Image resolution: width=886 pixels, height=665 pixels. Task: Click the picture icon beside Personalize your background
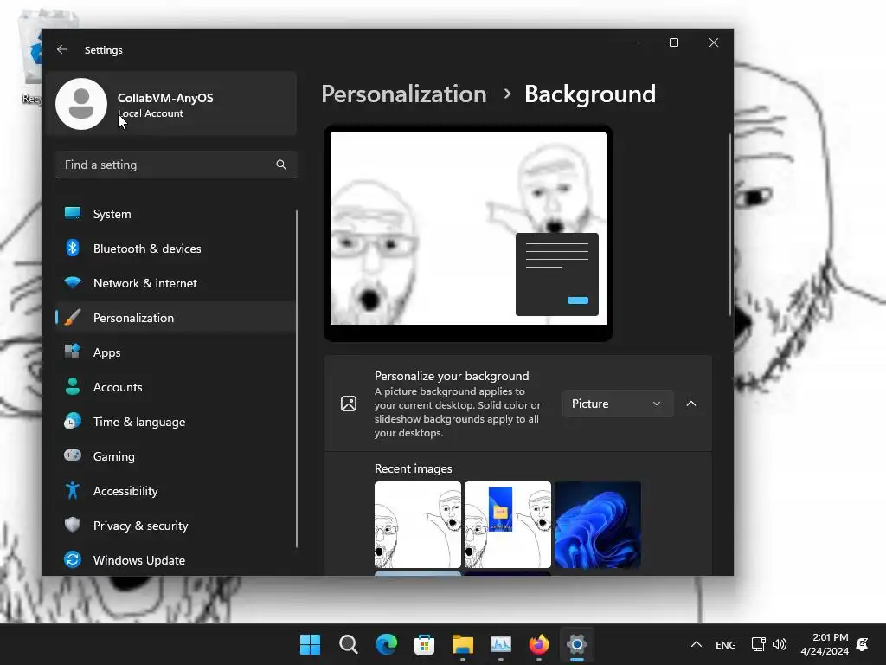tap(349, 404)
